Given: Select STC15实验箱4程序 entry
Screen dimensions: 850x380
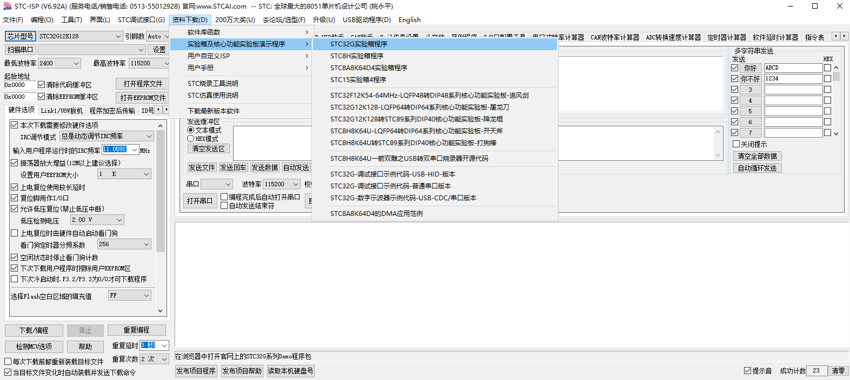Looking at the screenshot, I should [435, 79].
